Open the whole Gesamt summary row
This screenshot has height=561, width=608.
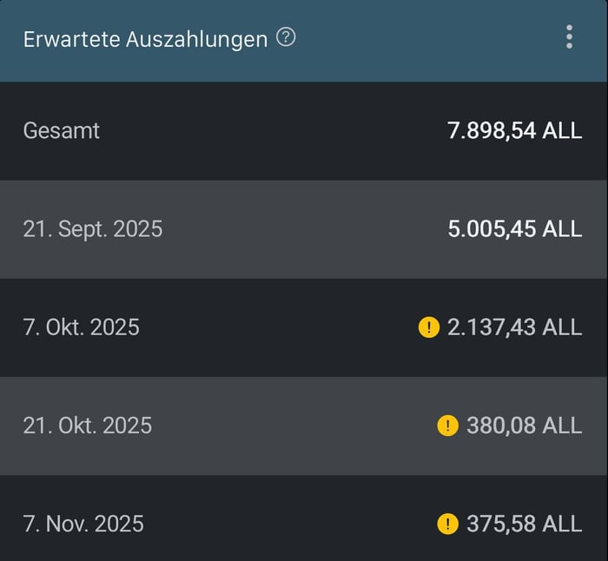point(261,131)
